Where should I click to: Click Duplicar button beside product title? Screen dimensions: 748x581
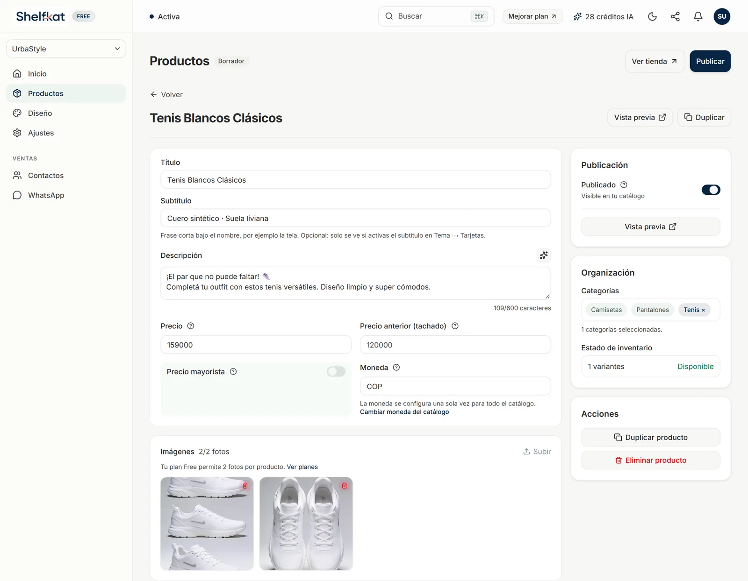(x=704, y=117)
